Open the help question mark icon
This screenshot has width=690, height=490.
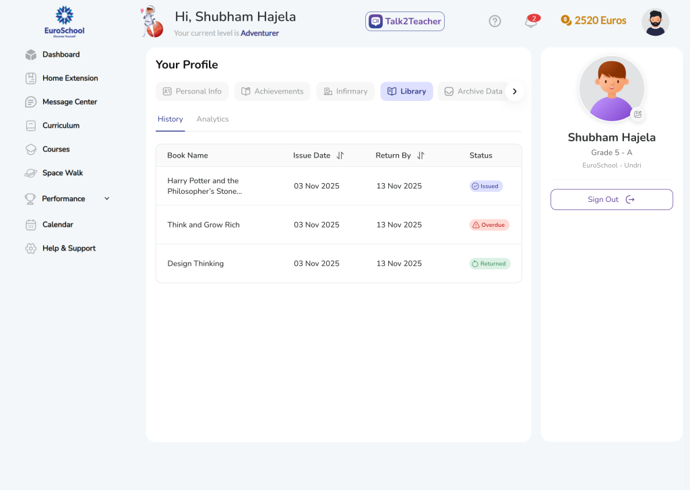(495, 21)
